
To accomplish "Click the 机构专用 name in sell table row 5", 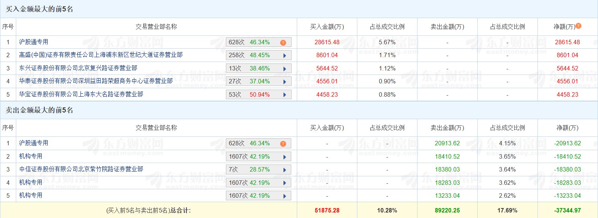I will tap(31, 195).
